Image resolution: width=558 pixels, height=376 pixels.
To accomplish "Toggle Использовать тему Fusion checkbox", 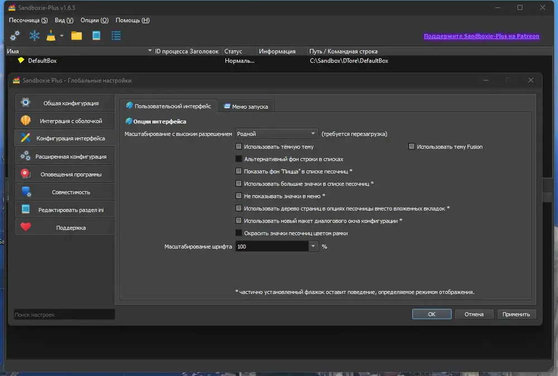I will [x=411, y=146].
